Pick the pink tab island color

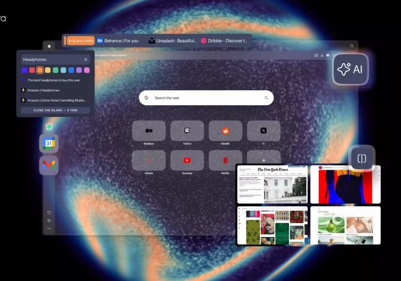click(x=87, y=70)
